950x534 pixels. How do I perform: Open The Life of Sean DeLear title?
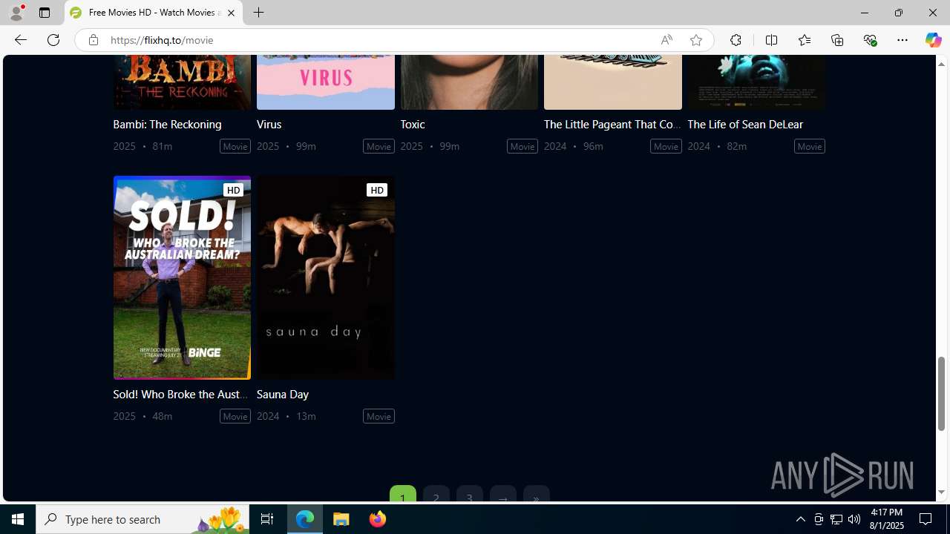tap(745, 124)
